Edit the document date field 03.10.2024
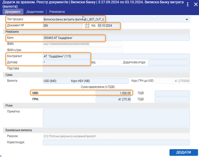The height and width of the screenshot is (157, 199). coord(109,26)
